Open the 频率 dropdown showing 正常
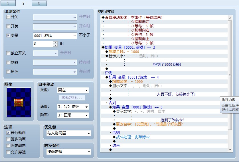This screenshot has width=239, height=162. point(73,115)
